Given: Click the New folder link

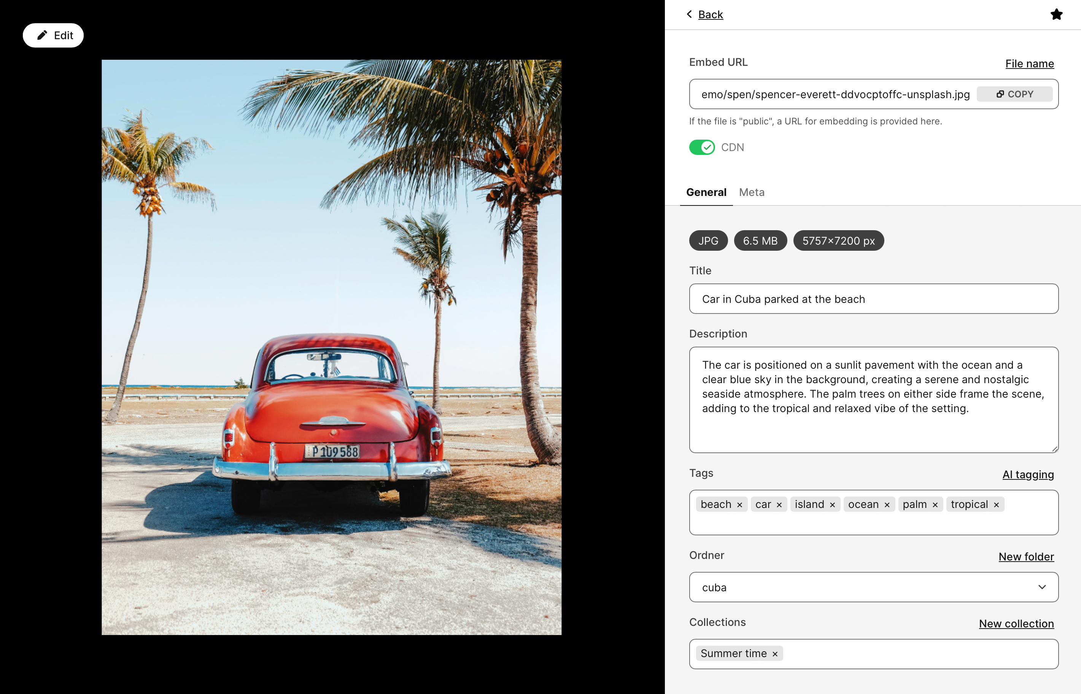Looking at the screenshot, I should 1025,557.
